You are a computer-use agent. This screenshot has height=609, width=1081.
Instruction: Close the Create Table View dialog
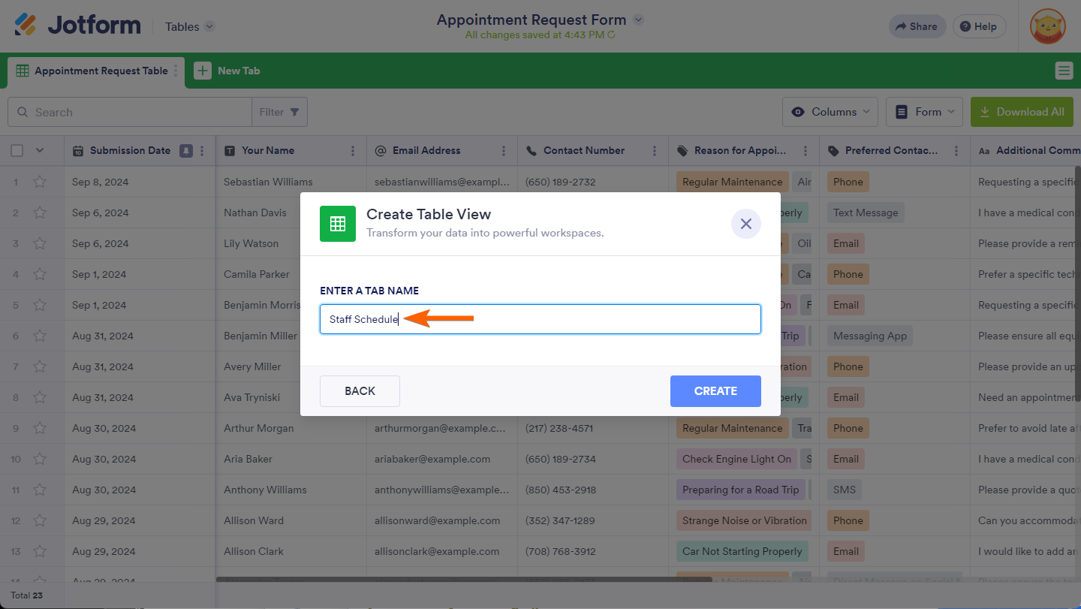[x=745, y=224]
